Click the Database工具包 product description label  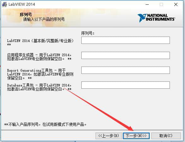point(39,87)
